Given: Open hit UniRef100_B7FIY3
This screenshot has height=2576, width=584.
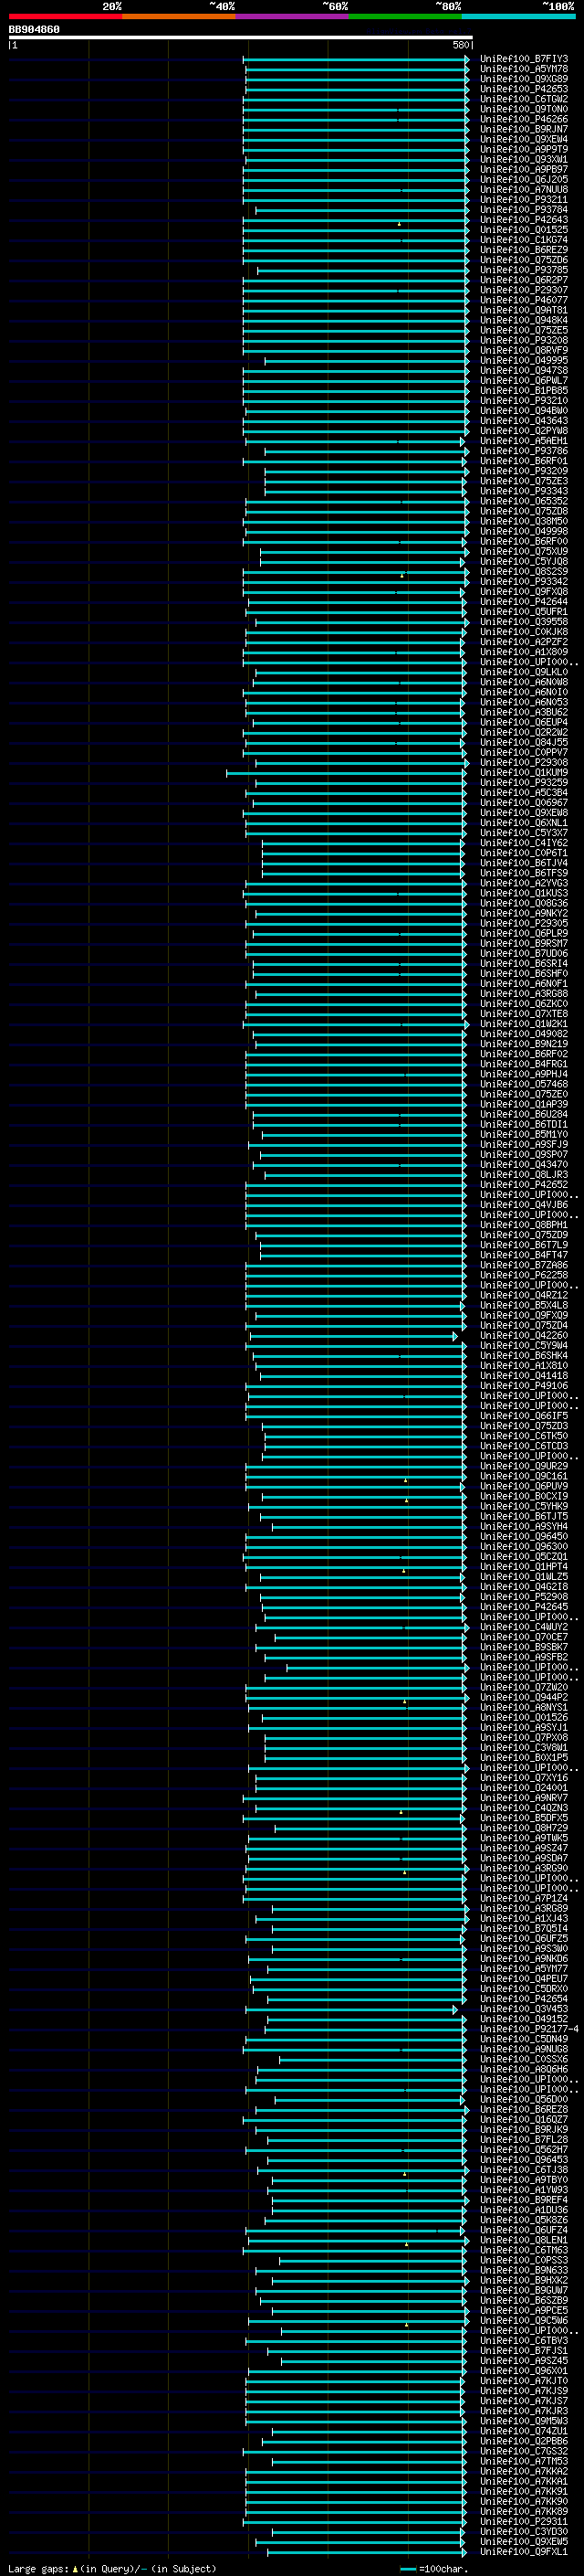Looking at the screenshot, I should 523,59.
